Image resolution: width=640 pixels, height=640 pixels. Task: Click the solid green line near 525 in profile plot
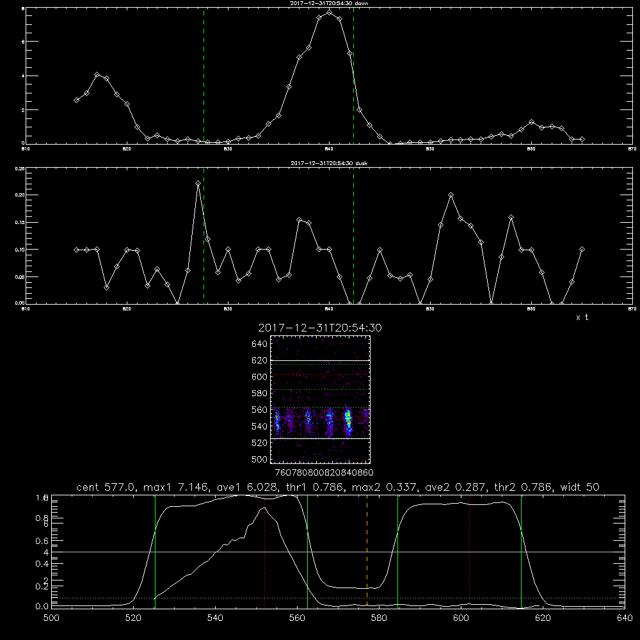(x=155, y=551)
